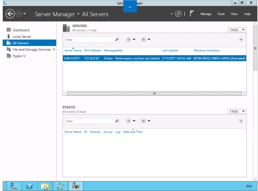Click into Servers Filter field

point(90,40)
